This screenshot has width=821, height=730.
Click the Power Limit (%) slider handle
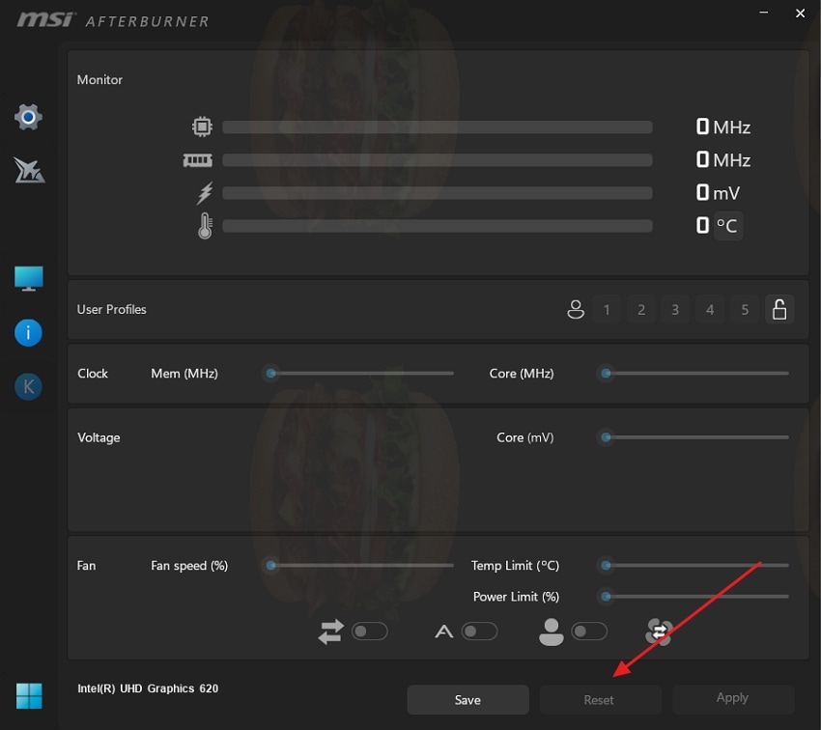tap(606, 596)
